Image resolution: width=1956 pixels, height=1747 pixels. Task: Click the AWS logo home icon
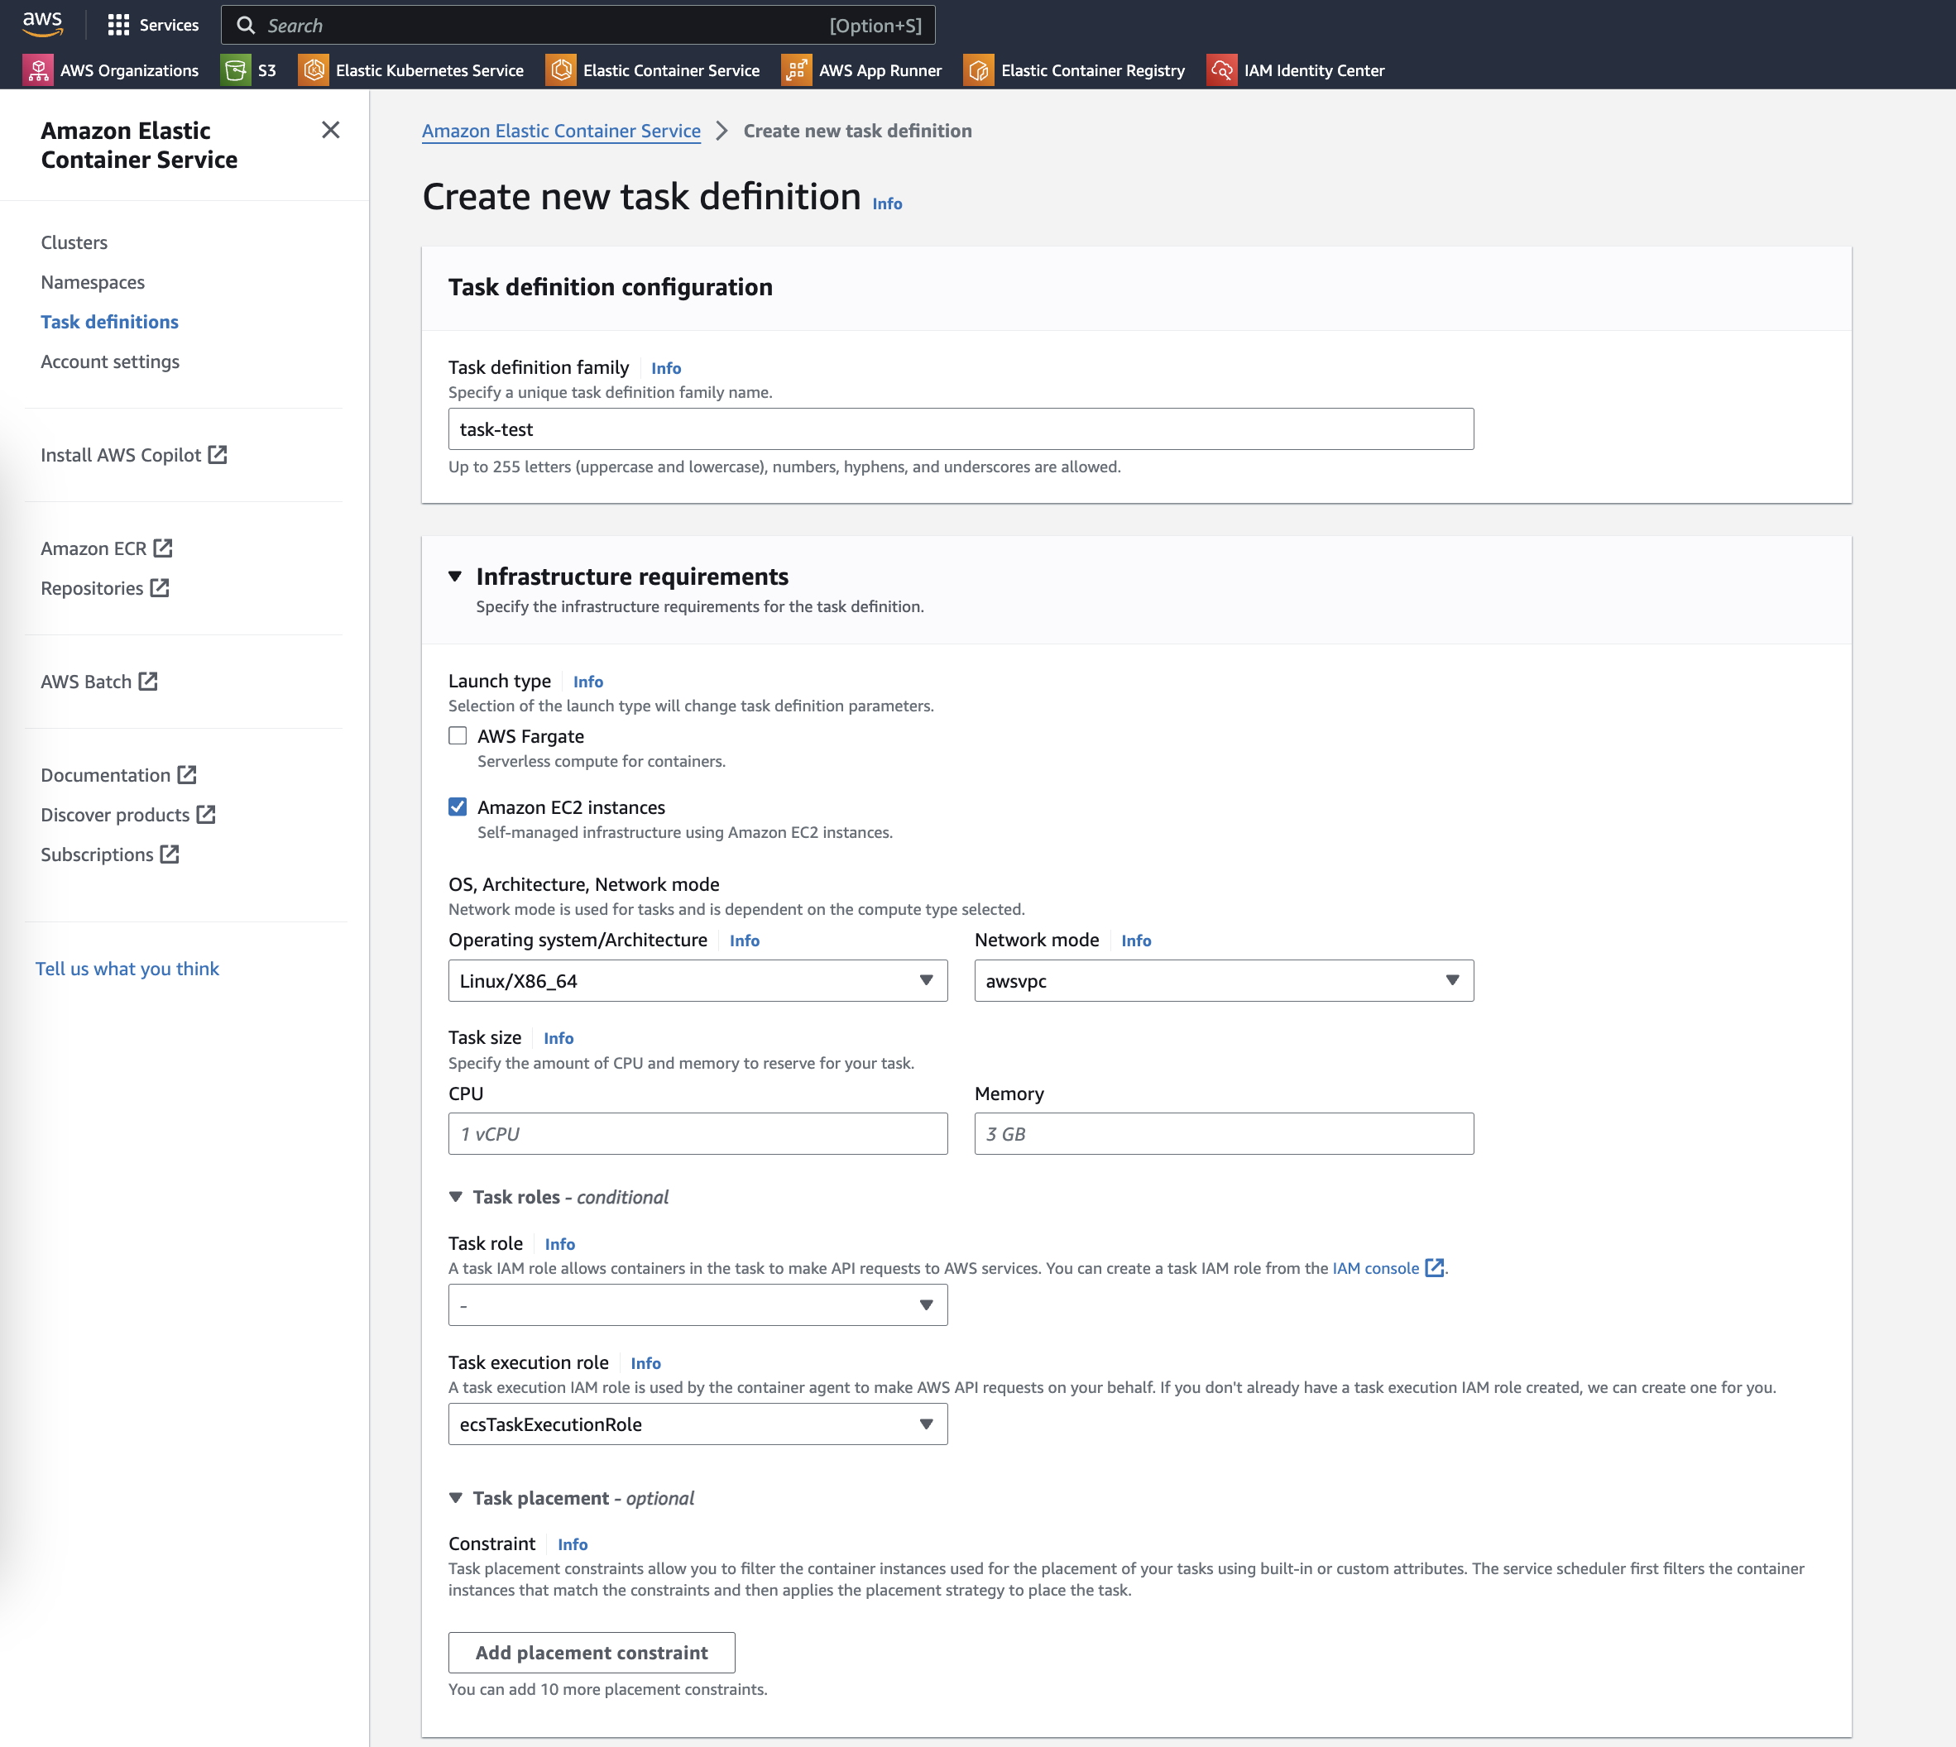(x=42, y=24)
